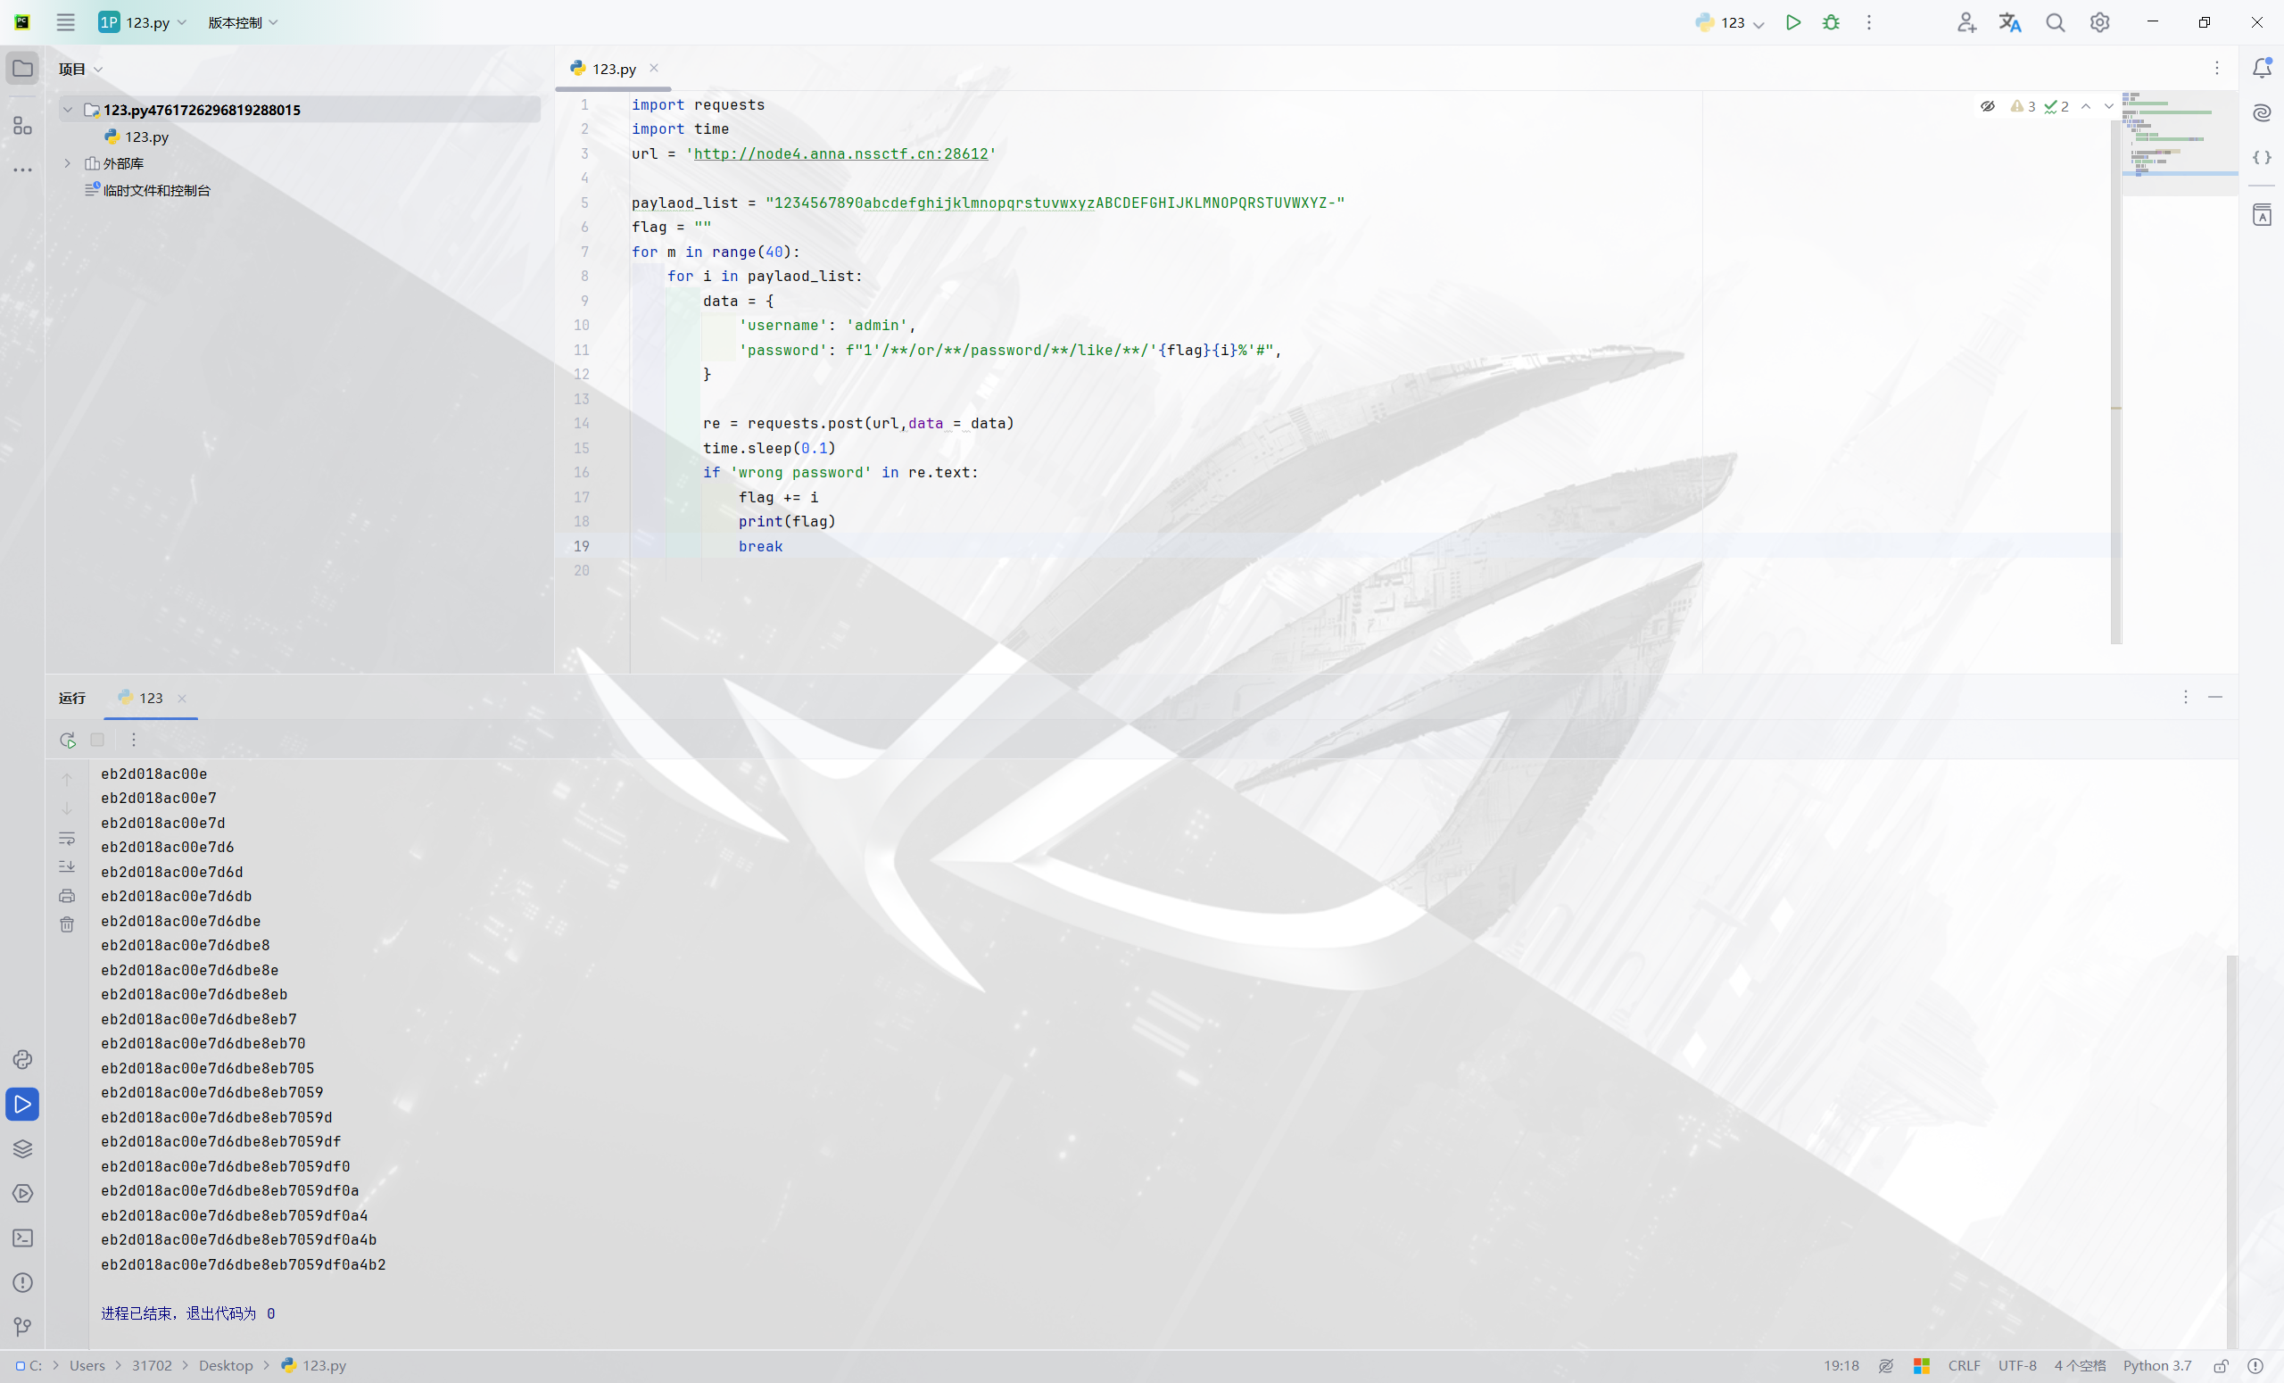This screenshot has height=1383, width=2284.
Task: Expand the External Libraries node
Action: (68, 163)
